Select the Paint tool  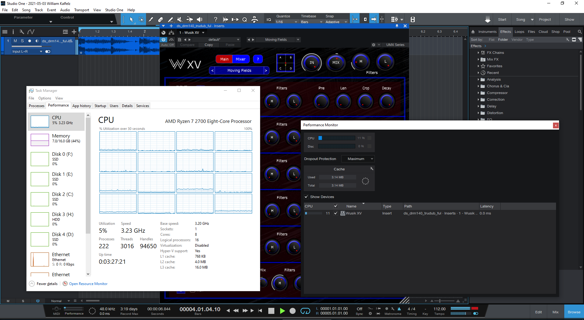click(170, 19)
